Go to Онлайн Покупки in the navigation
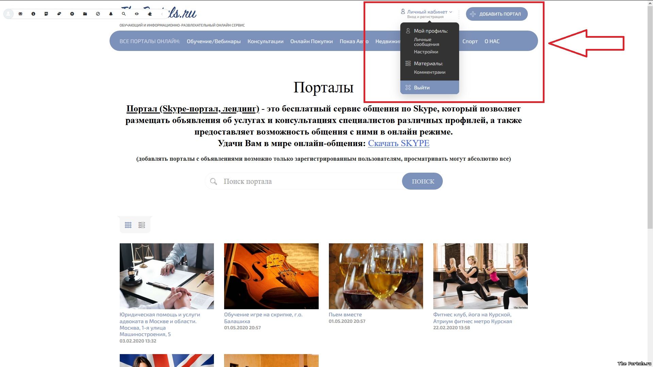This screenshot has height=367, width=653. click(x=312, y=41)
